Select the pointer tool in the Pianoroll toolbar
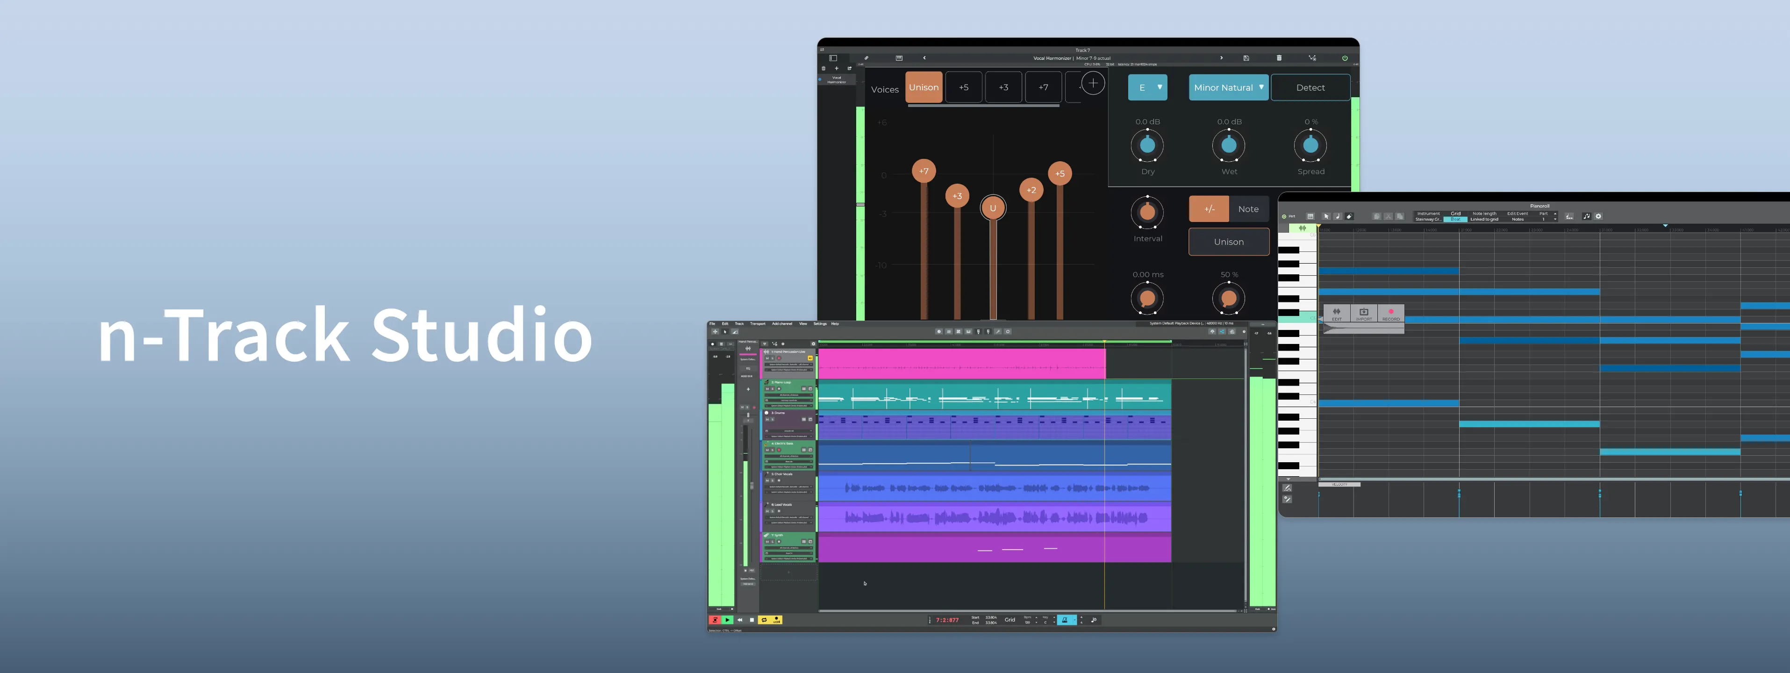This screenshot has height=673, width=1790. [x=1326, y=217]
